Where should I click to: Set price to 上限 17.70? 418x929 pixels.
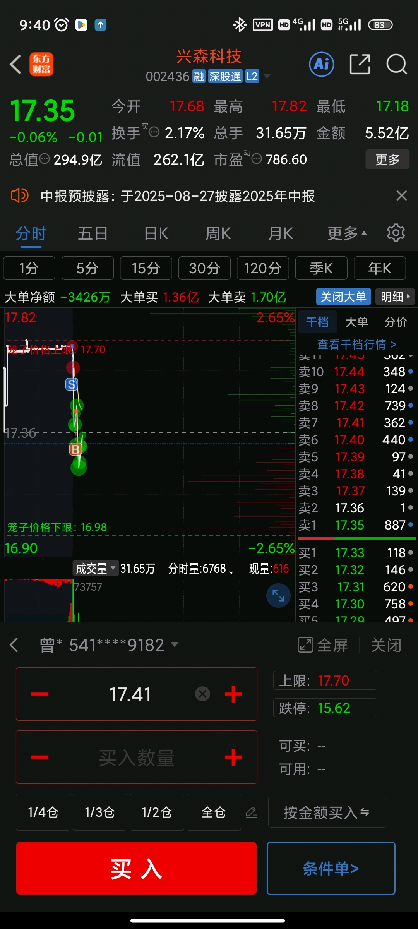[x=325, y=680]
